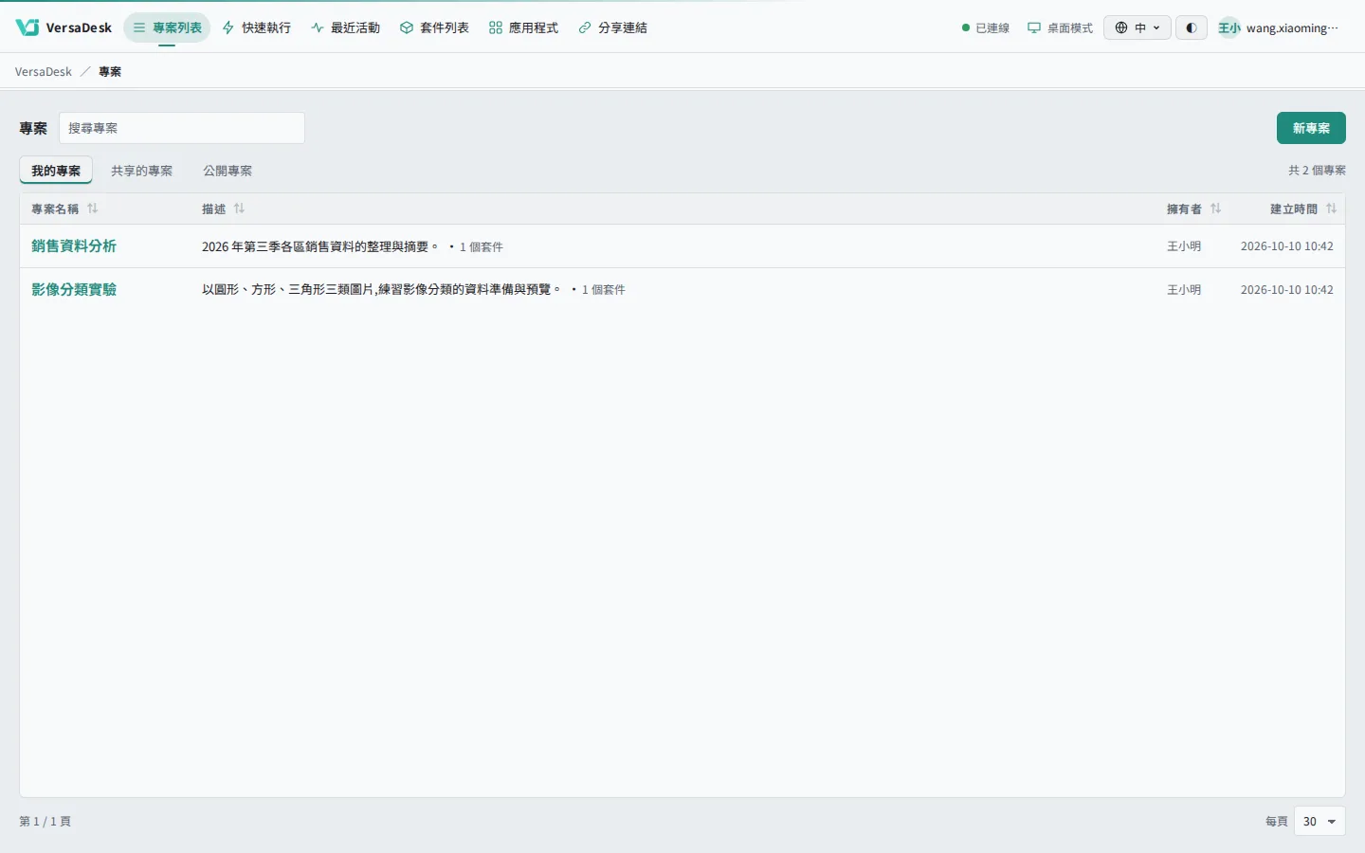The image size is (1365, 853).
Task: Click 1 個套件 in 銷售資料分析 row
Action: [x=482, y=246]
